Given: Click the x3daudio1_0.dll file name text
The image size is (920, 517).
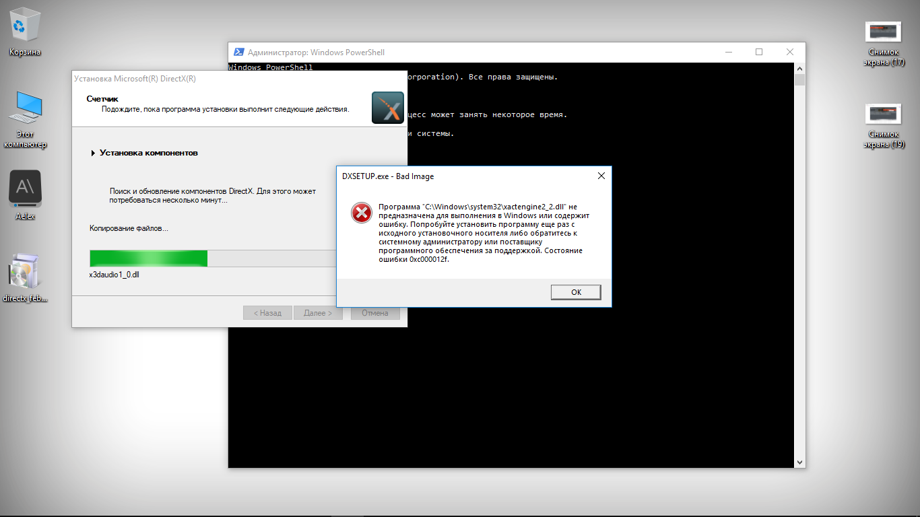Looking at the screenshot, I should (114, 275).
